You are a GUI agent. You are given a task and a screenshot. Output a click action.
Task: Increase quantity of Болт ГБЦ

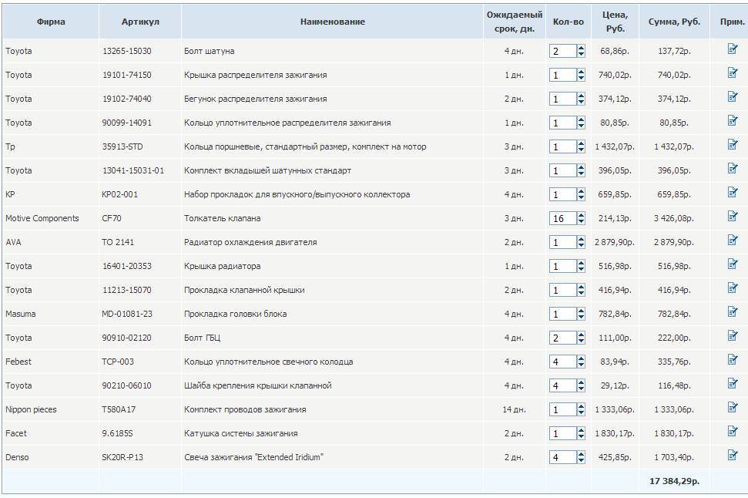tap(581, 335)
